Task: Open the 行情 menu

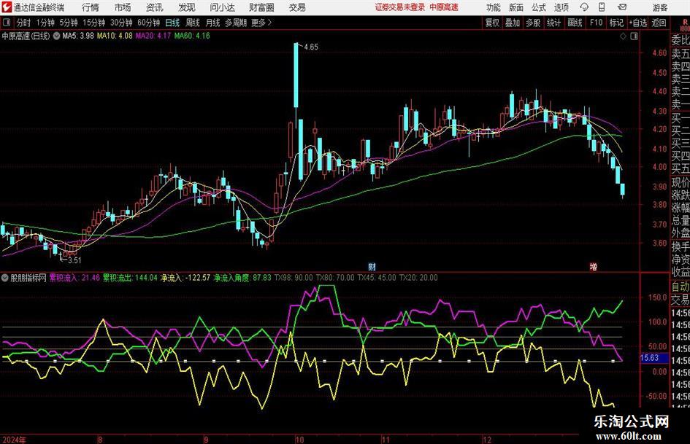Action: pyautogui.click(x=91, y=7)
